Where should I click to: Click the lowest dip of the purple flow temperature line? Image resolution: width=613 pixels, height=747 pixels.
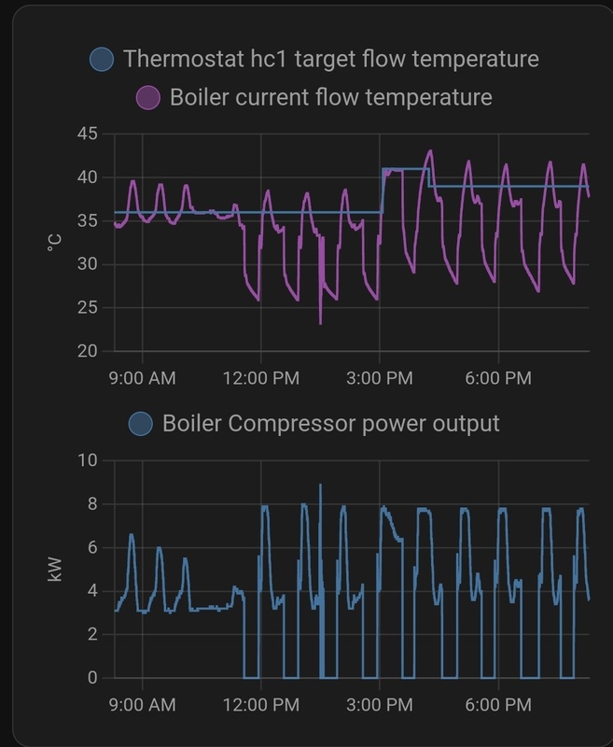320,323
